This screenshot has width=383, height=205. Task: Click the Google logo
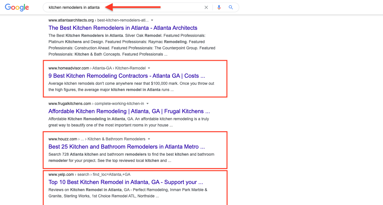[17, 7]
